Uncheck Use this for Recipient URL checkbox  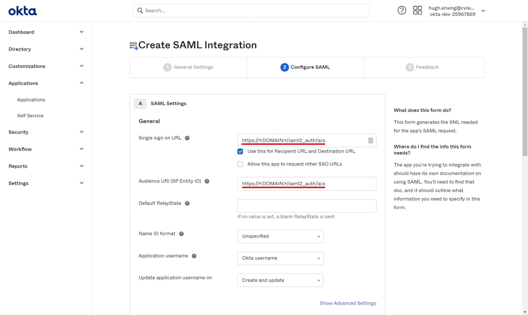click(240, 151)
